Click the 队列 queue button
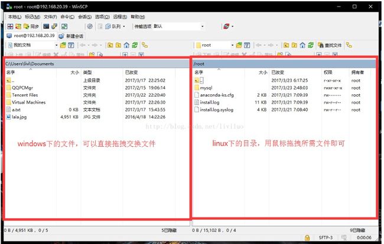Viewport: 384px width, 244px height. coord(113,27)
